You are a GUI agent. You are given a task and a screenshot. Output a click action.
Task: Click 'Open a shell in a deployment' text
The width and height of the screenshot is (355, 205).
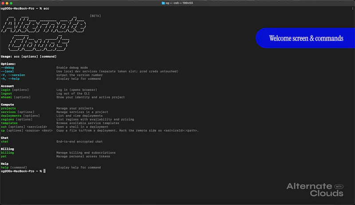(x=82, y=127)
